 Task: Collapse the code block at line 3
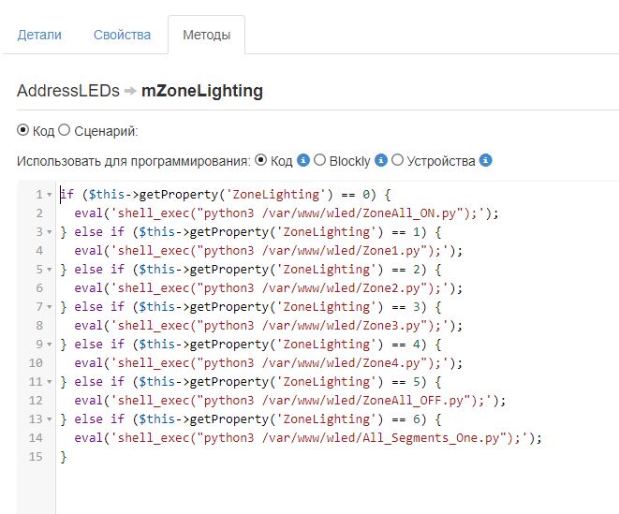tap(49, 232)
